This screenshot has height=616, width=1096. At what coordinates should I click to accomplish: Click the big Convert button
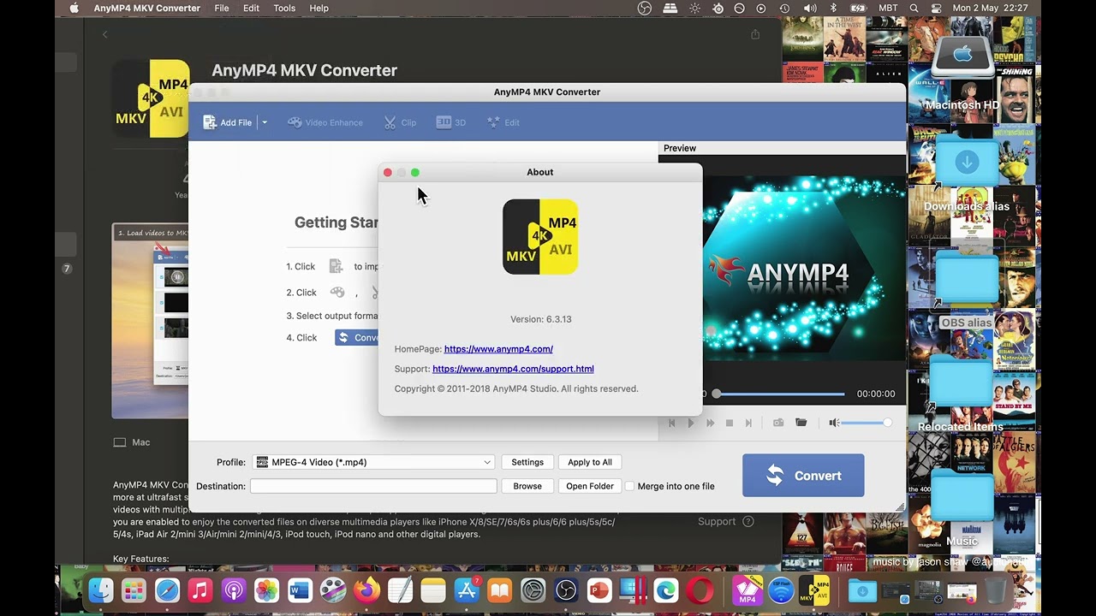point(803,476)
